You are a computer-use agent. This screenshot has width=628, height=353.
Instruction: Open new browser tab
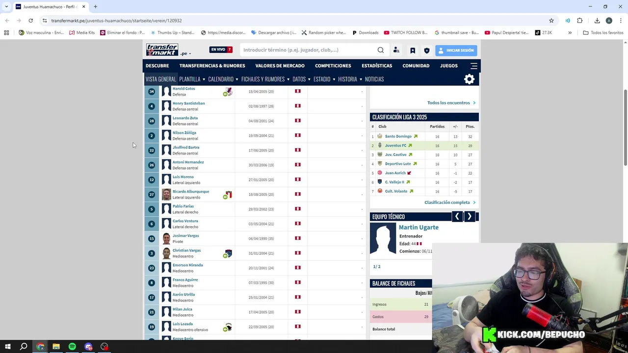coord(96,7)
